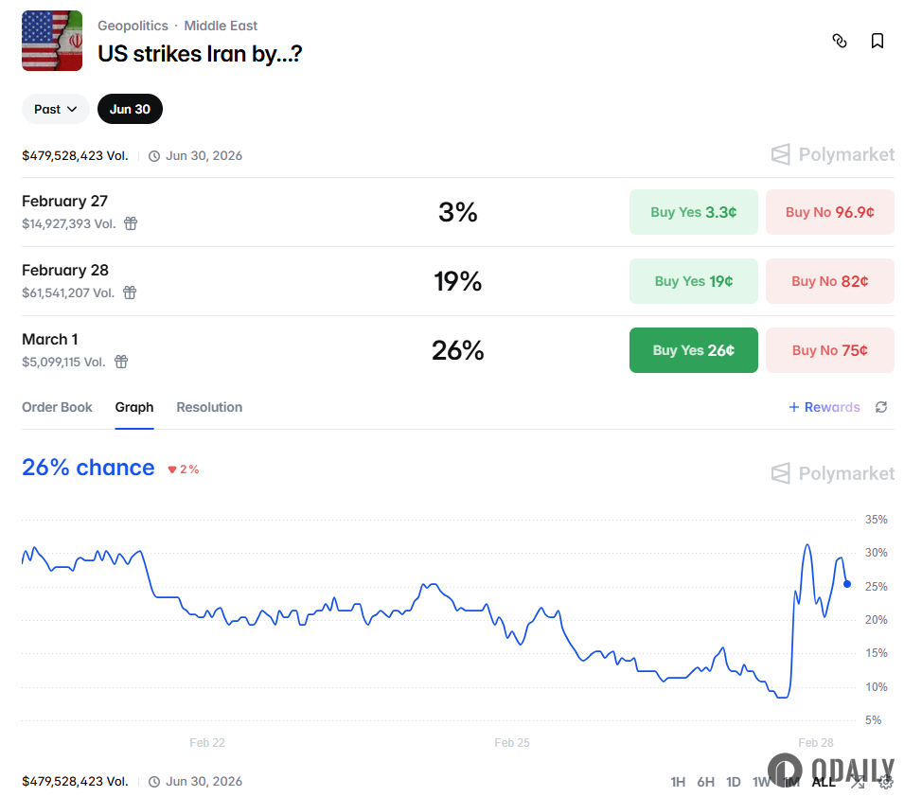Bookmark the US strikes Iran market
The height and width of the screenshot is (797, 904).
[877, 41]
